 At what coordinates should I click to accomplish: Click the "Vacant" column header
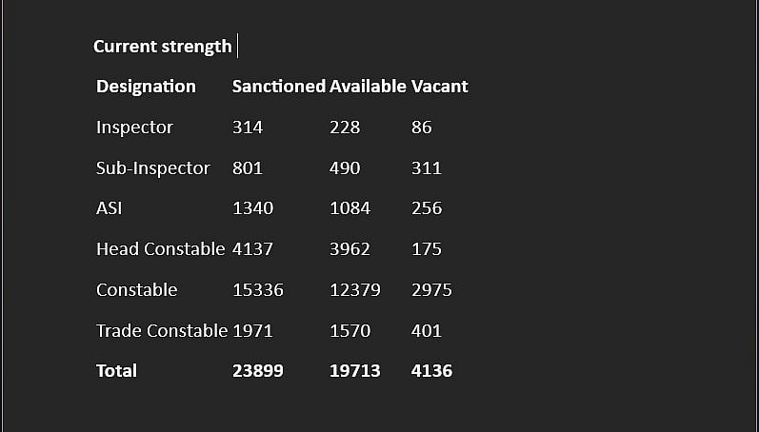tap(439, 87)
